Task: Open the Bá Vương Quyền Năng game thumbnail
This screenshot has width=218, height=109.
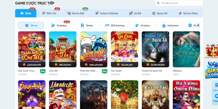Action: pyautogui.click(x=186, y=95)
